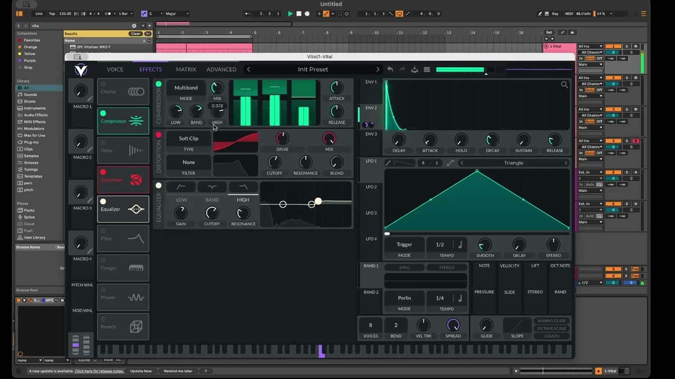Enable OCTAVE SCALE option
The image size is (675, 379).
pyautogui.click(x=552, y=328)
